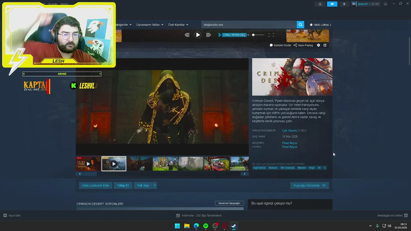The image size is (411, 231).
Task: Pop out broadcast in new window
Action: pyautogui.click(x=325, y=45)
